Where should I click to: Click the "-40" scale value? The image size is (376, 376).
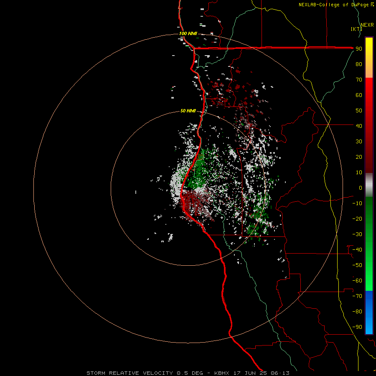pyautogui.click(x=357, y=250)
